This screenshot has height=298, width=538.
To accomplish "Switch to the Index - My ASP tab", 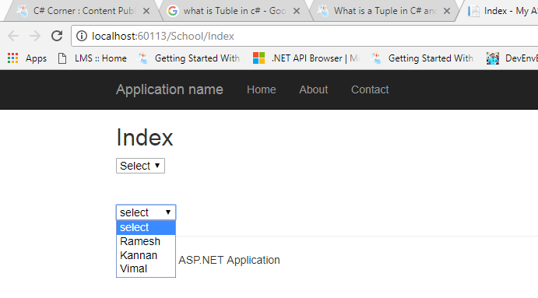I will click(501, 11).
